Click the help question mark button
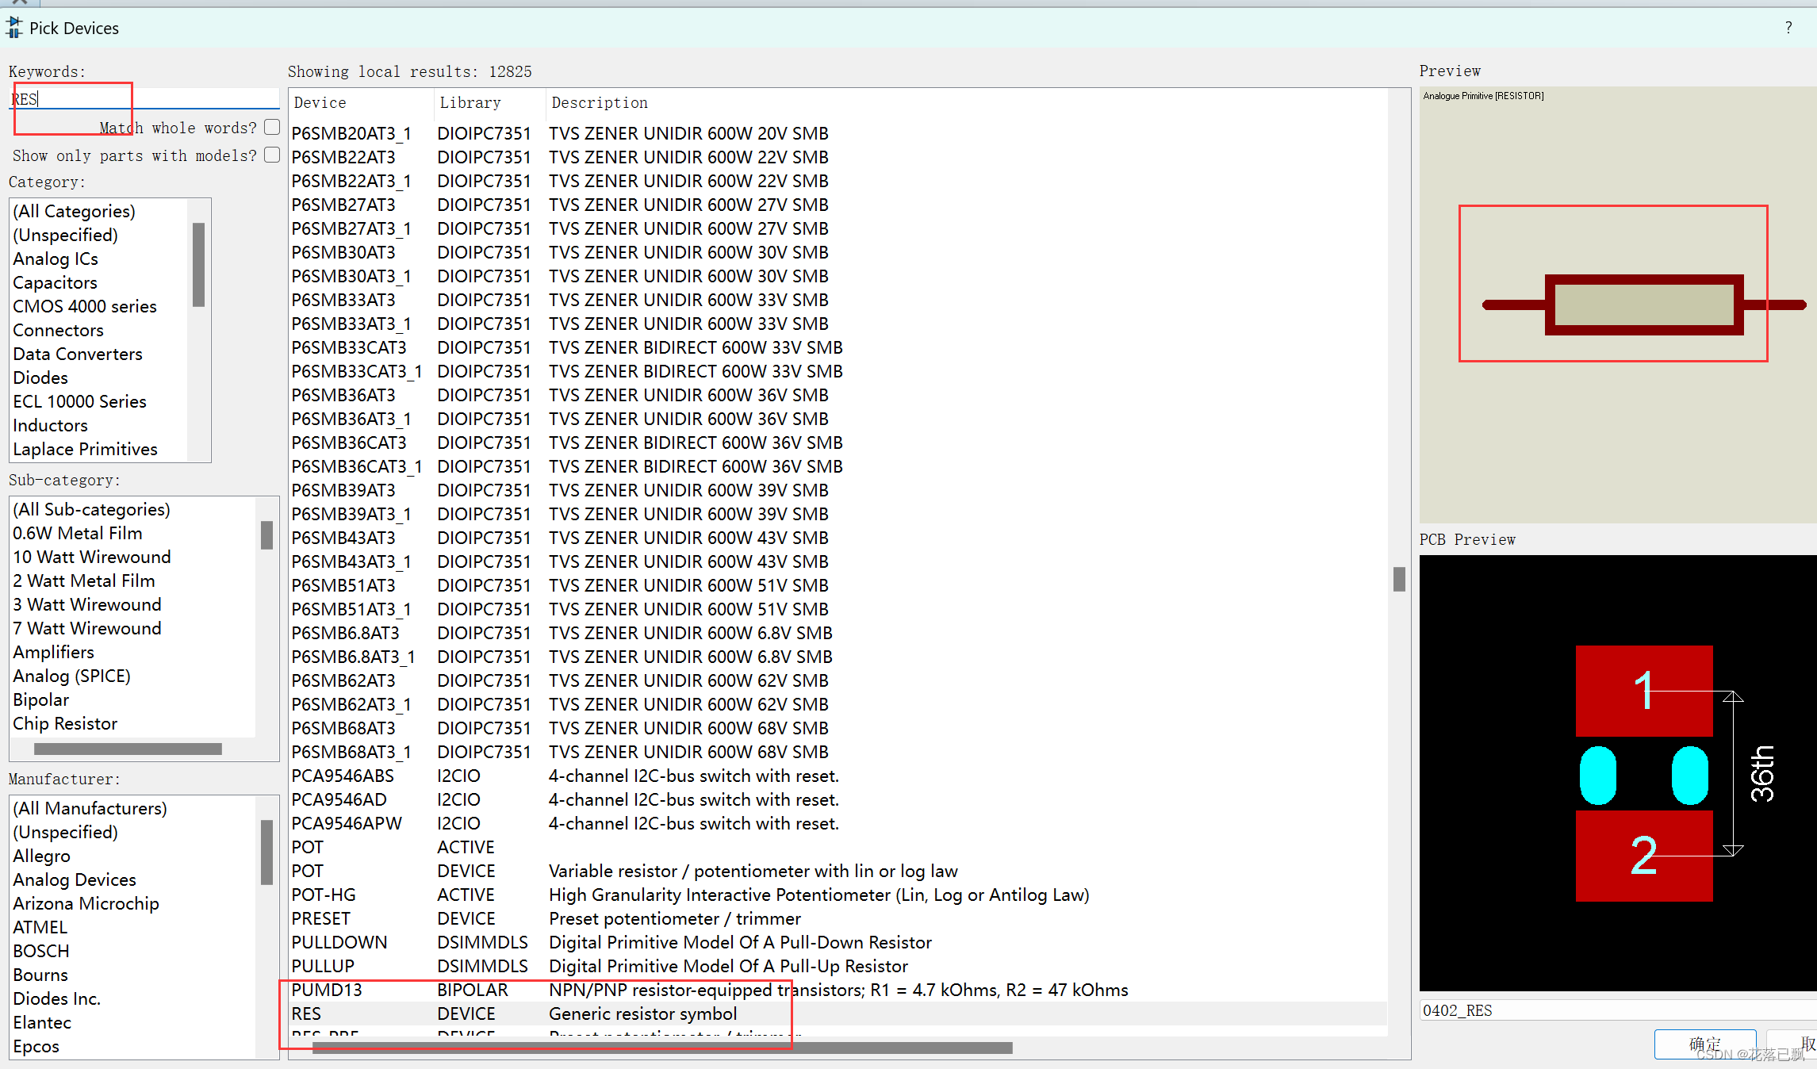The width and height of the screenshot is (1817, 1069). (1788, 28)
